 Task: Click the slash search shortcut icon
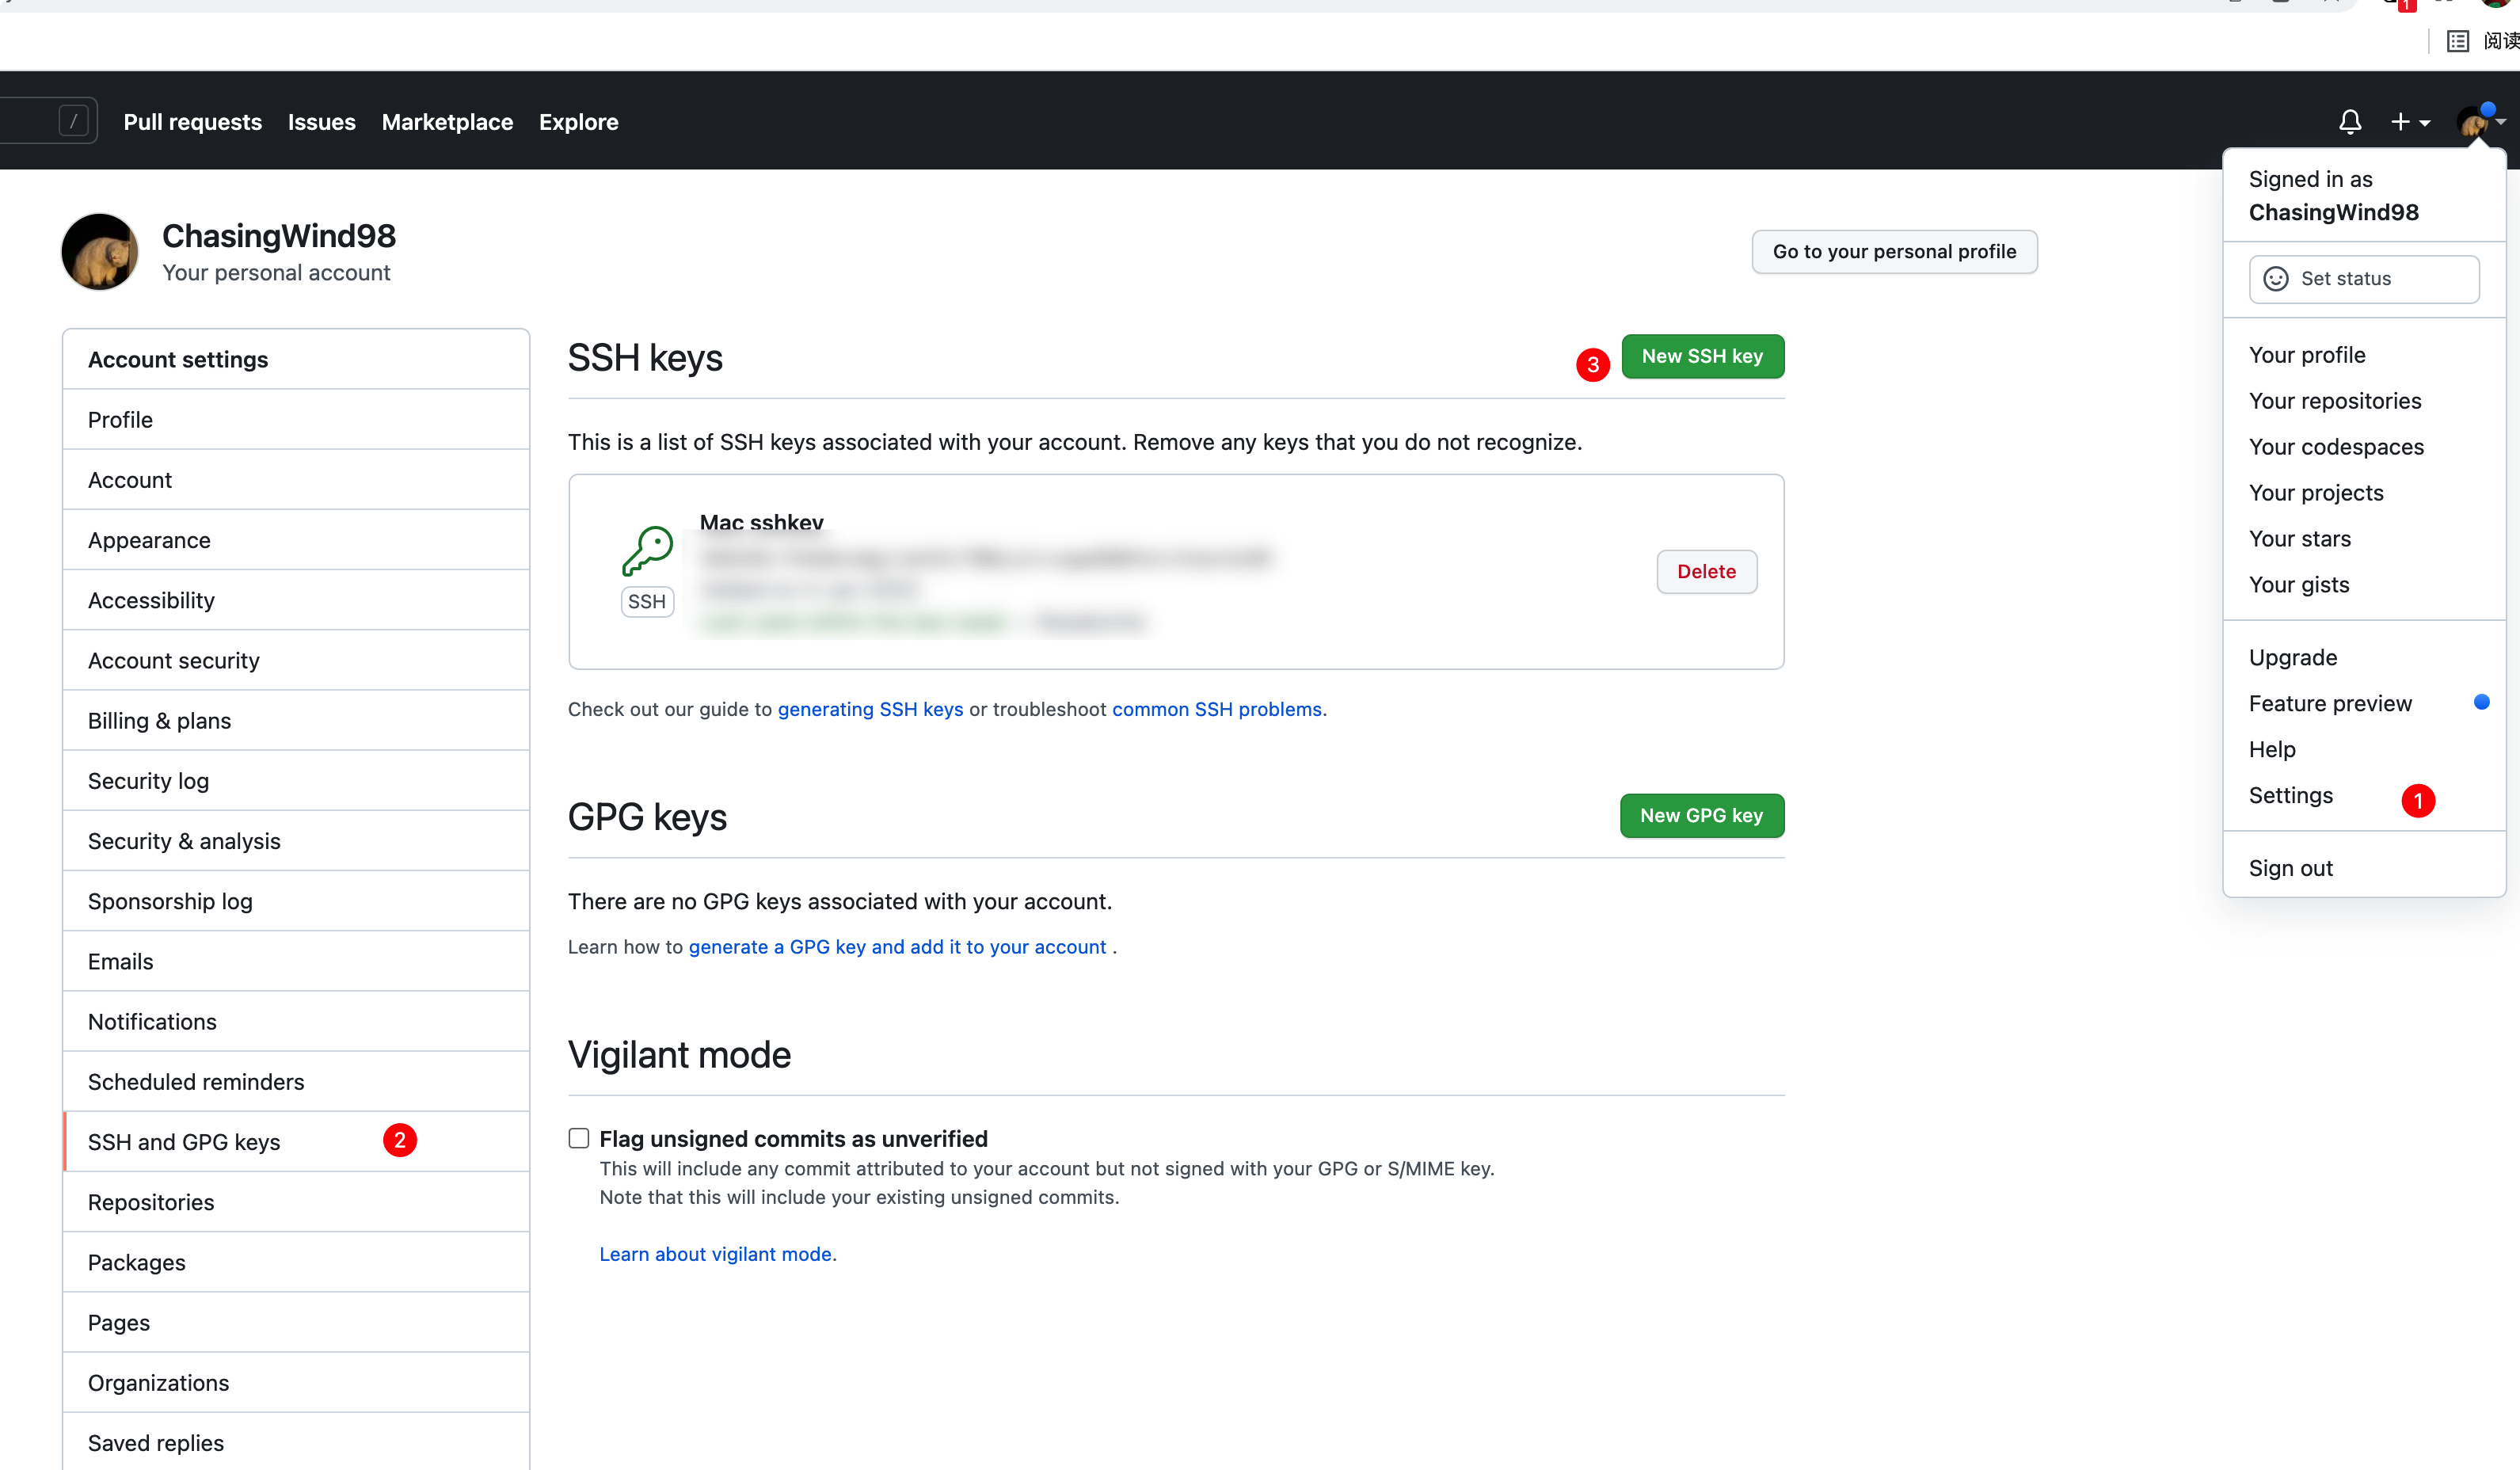pos(74,122)
